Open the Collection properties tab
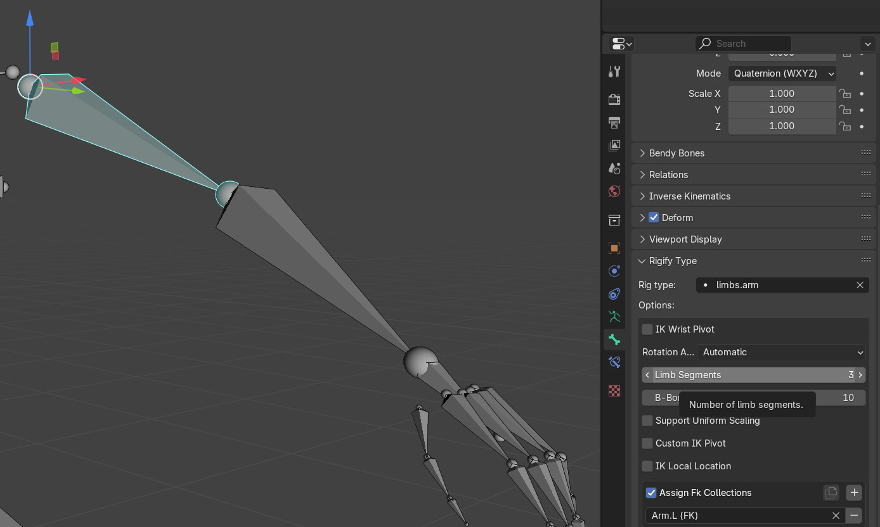Viewport: 880px width, 527px height. pyautogui.click(x=614, y=220)
